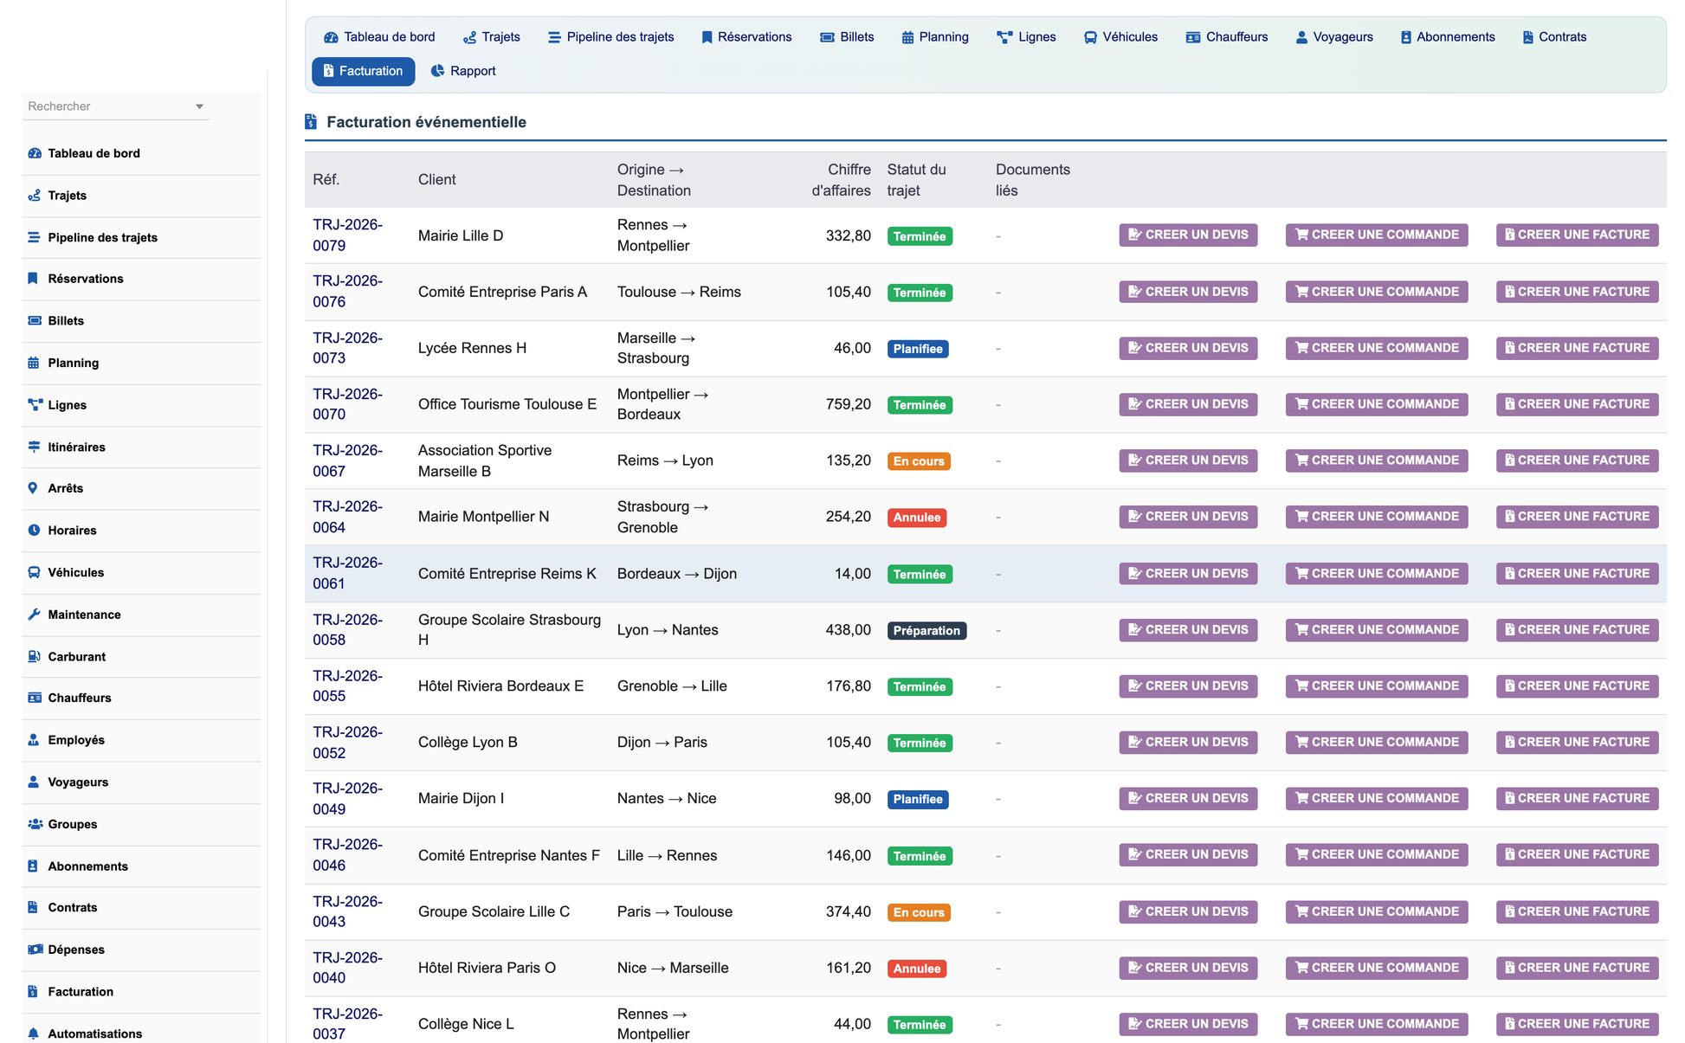Click the Chiffre d'affaires column header
Viewport: 1685px width, 1043px height.
pyautogui.click(x=841, y=180)
